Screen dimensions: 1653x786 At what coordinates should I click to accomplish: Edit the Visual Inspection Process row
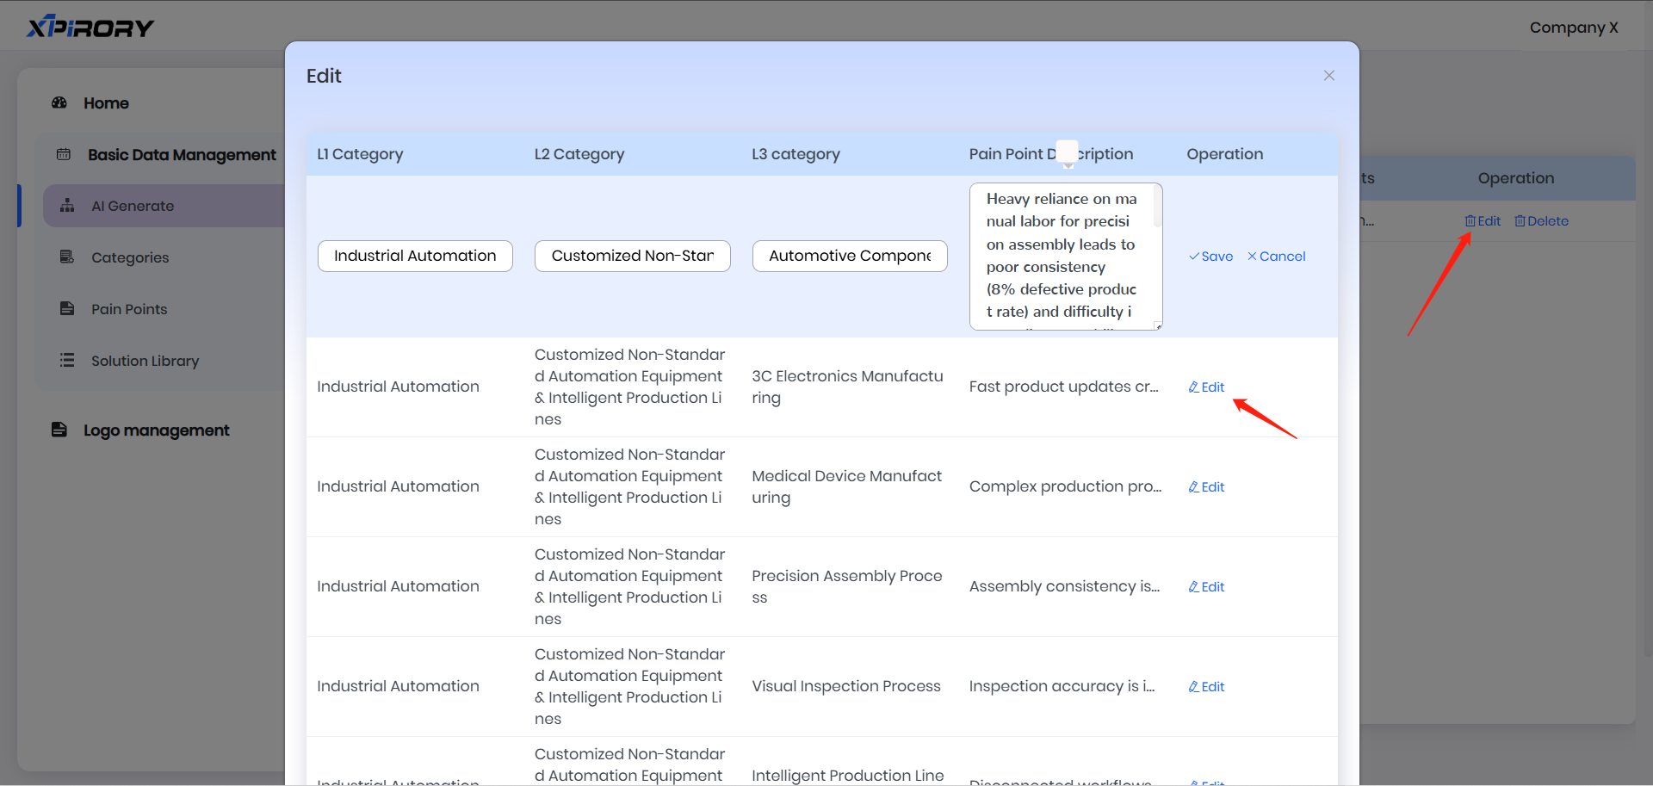coord(1206,687)
